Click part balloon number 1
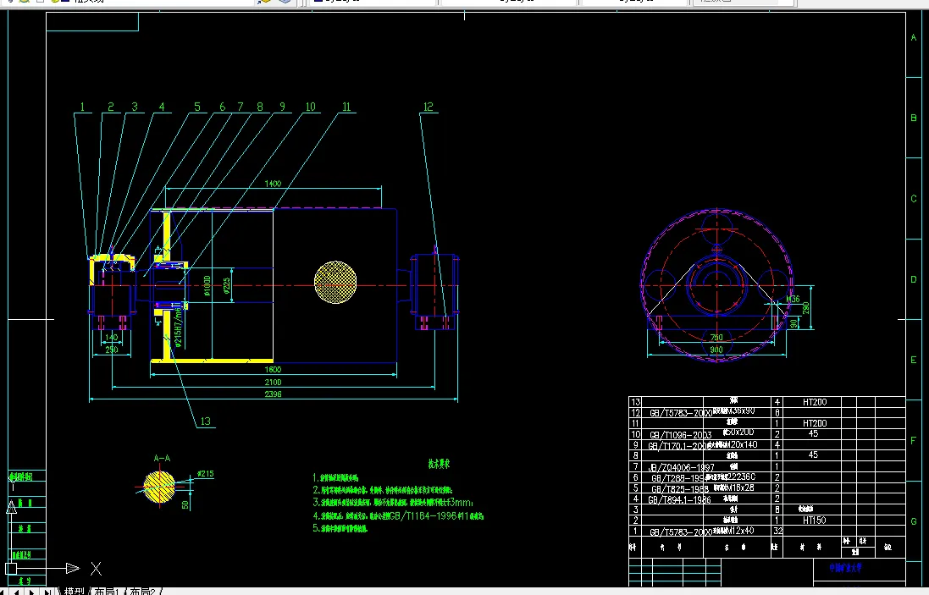The width and height of the screenshot is (929, 595). [x=82, y=107]
